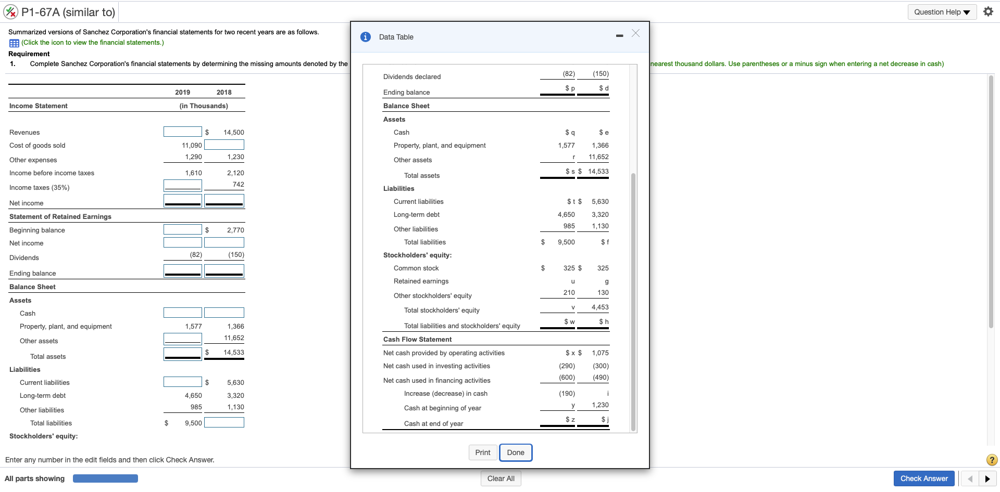Click the Data Table info icon
Screen dimensions: 1000x492
click(366, 37)
